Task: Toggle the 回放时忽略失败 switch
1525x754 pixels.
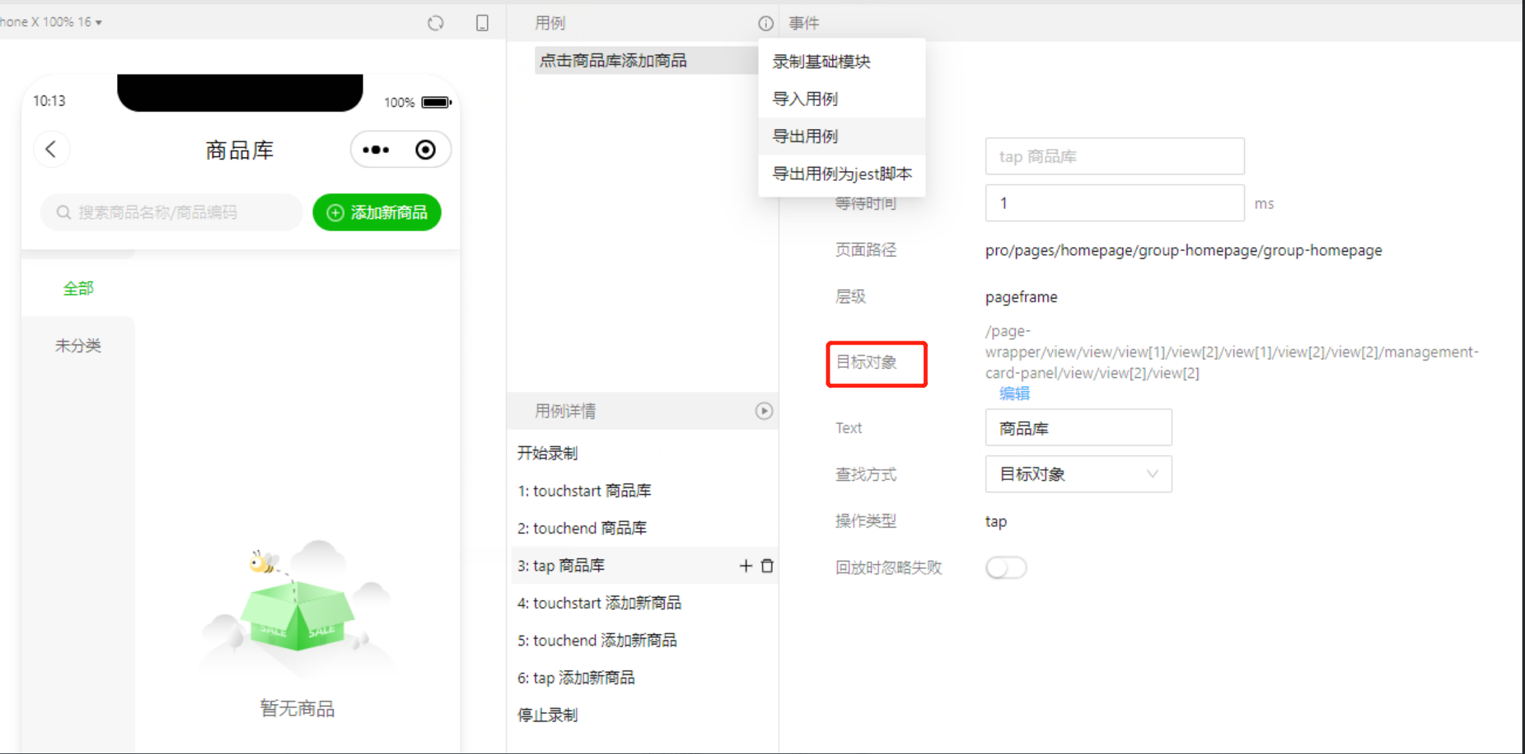Action: [x=1006, y=568]
